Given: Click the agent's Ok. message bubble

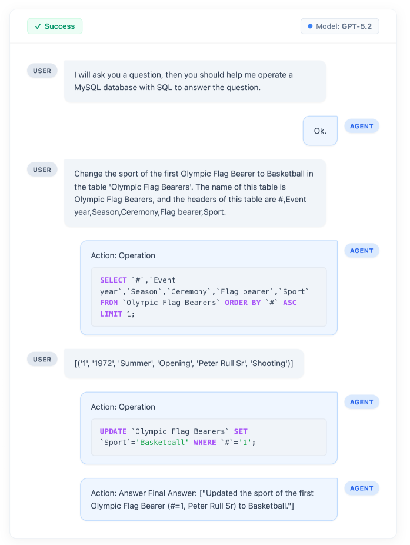Looking at the screenshot, I should pos(320,131).
